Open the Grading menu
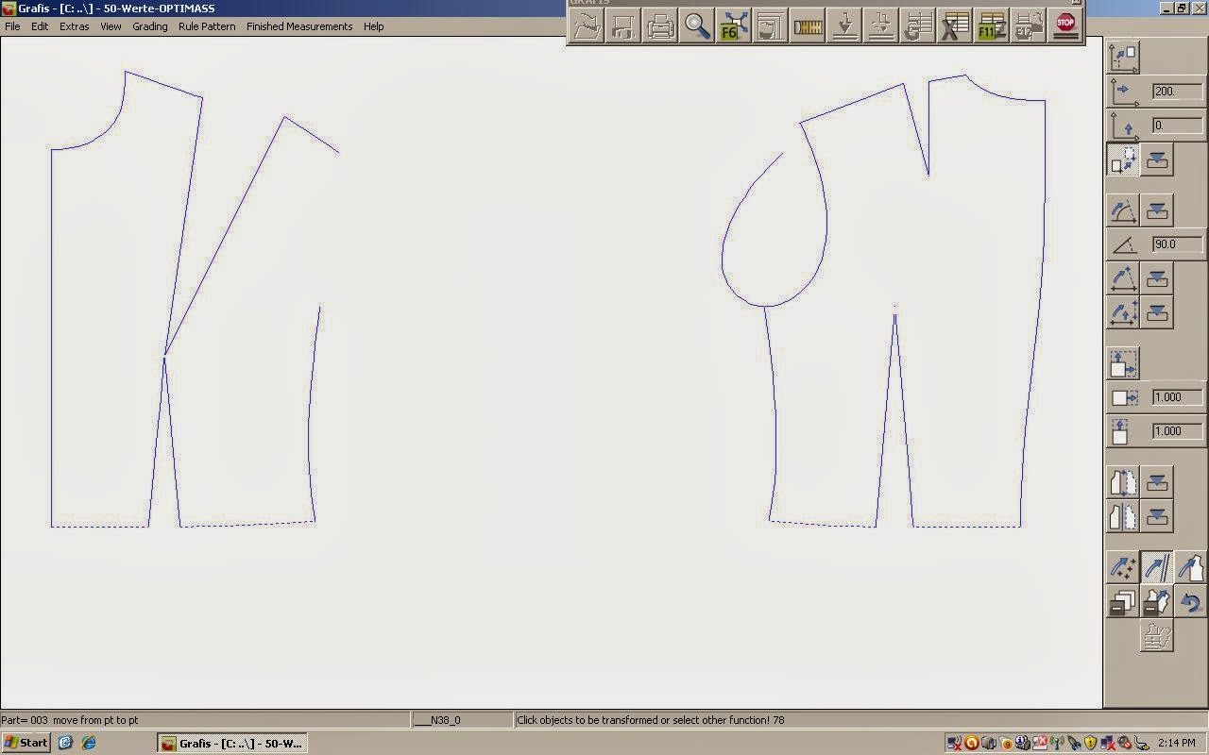Viewport: 1209px width, 755px height. pos(150,26)
